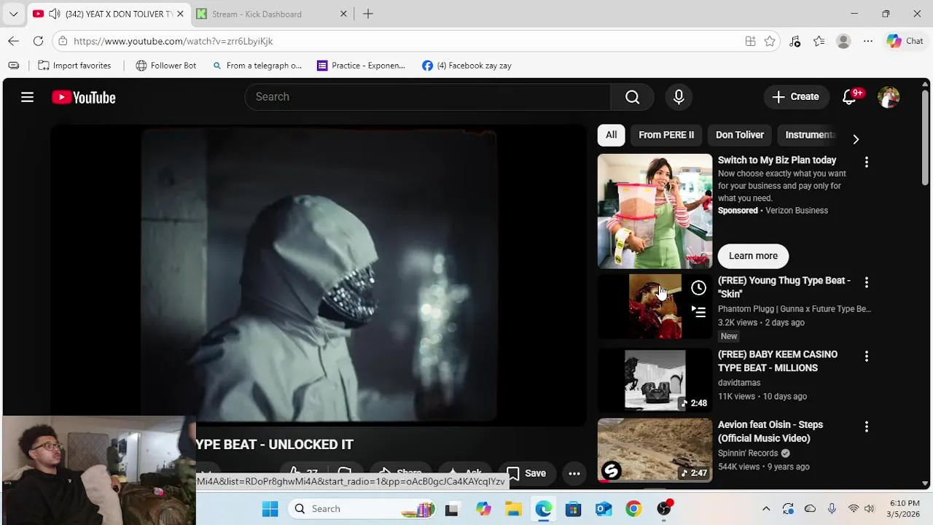Open Aevion feat Oisin Steps video title
Image resolution: width=933 pixels, height=525 pixels.
point(770,432)
